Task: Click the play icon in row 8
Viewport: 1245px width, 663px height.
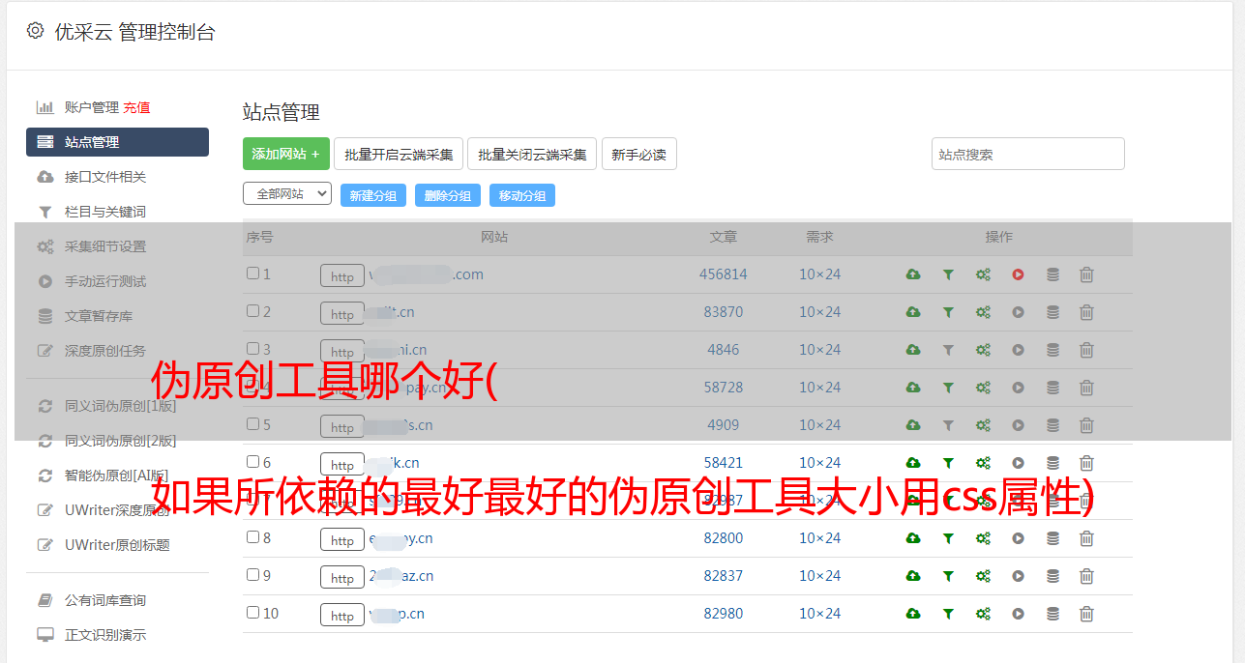Action: [x=1018, y=538]
